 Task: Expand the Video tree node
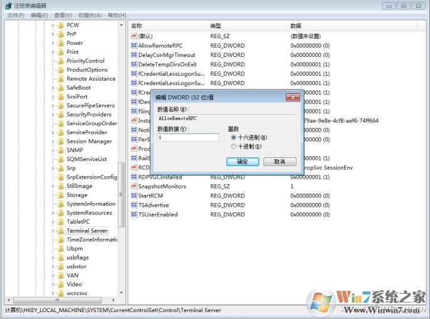[x=53, y=285]
